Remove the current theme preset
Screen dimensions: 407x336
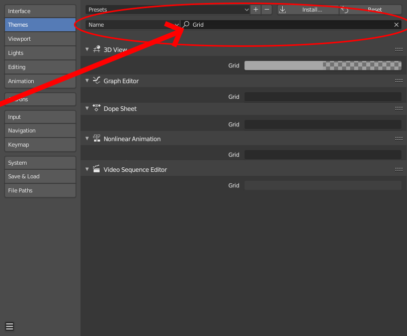[x=267, y=10]
